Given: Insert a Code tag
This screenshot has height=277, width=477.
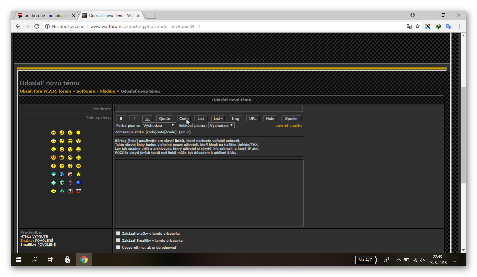Looking at the screenshot, I should [x=184, y=119].
